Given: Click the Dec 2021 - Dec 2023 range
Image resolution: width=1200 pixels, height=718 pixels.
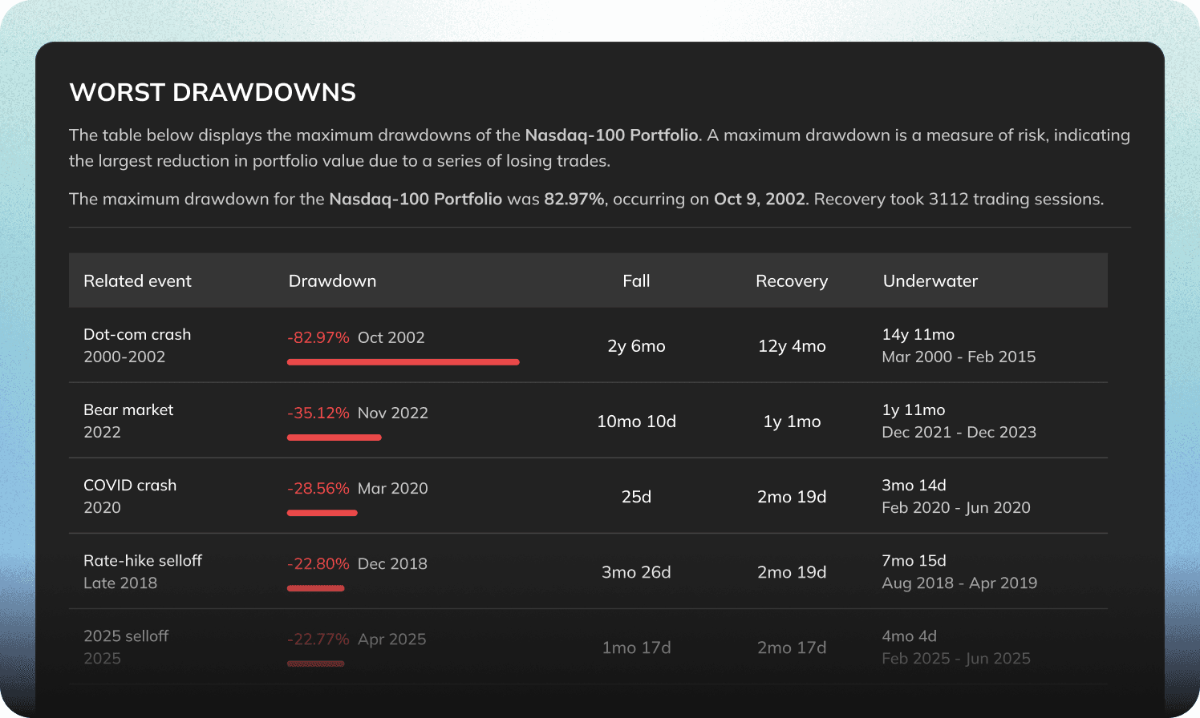Looking at the screenshot, I should click(959, 432).
